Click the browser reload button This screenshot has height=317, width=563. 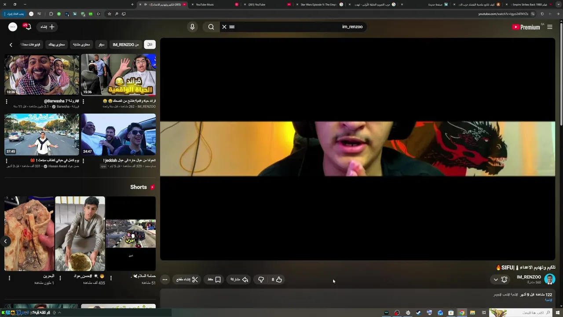[x=542, y=14]
